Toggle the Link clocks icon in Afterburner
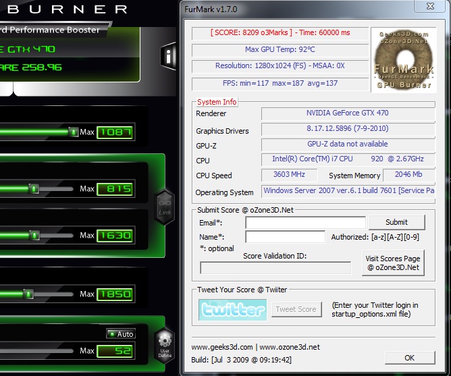451x376 pixels. (165, 207)
